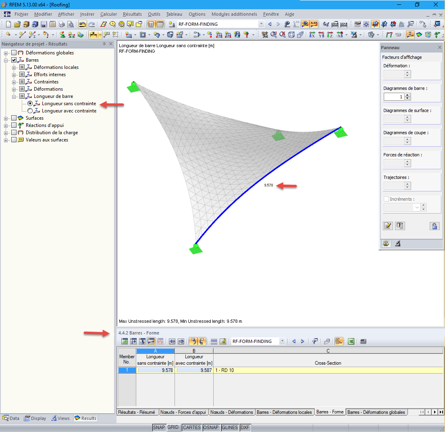View model in Z direction
Screen dimensions: 445x432
point(330,35)
